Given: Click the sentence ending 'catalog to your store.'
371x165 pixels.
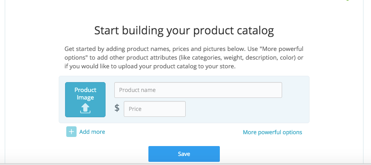Looking at the screenshot, I should tap(150, 66).
